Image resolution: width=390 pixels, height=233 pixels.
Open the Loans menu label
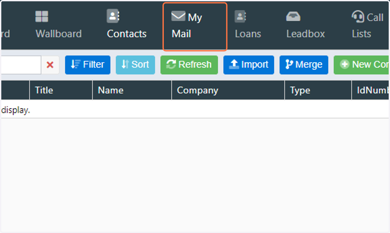pos(248,34)
